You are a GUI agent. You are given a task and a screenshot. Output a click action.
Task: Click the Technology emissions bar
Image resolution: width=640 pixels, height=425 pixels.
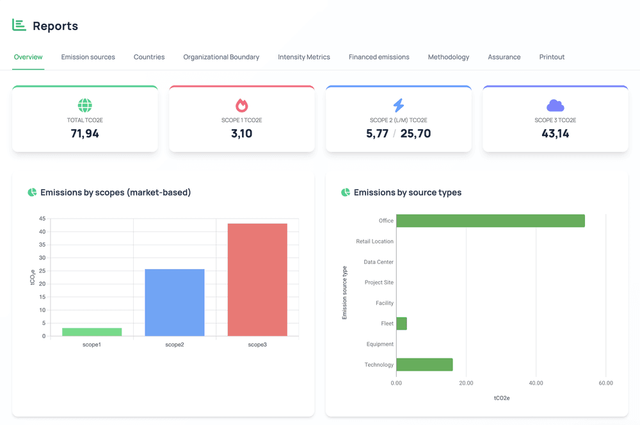point(424,365)
